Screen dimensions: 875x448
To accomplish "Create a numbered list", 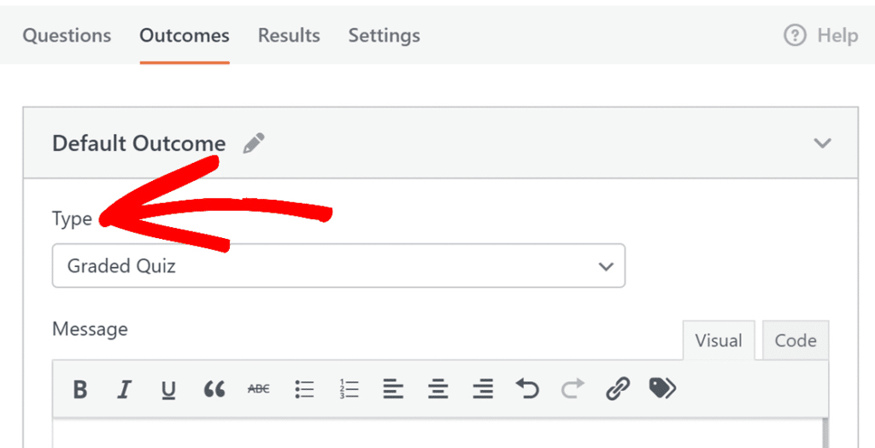I will [x=349, y=390].
